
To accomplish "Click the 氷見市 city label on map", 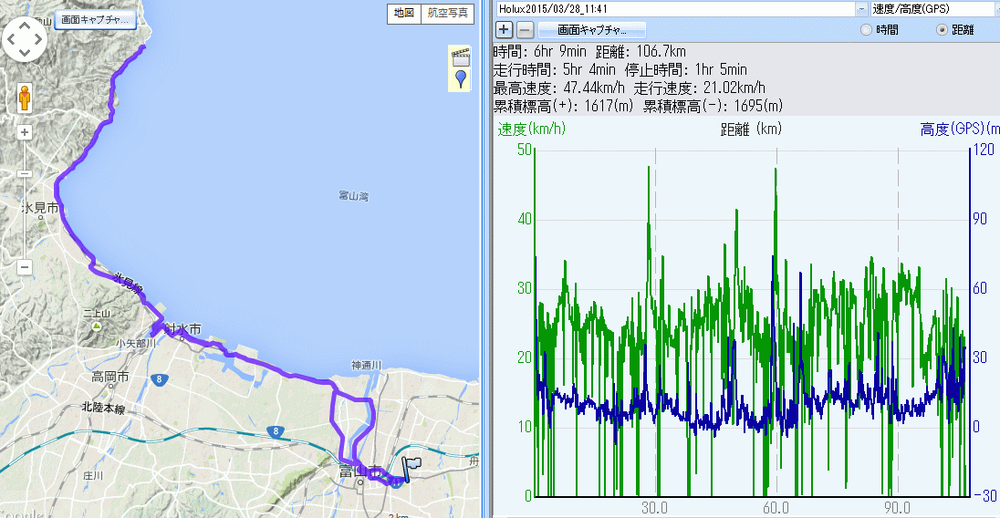I will [40, 208].
